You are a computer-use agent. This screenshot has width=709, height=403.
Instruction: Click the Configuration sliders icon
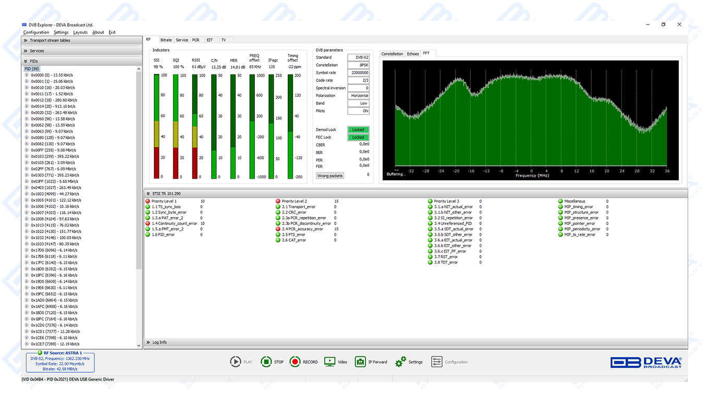pos(436,362)
